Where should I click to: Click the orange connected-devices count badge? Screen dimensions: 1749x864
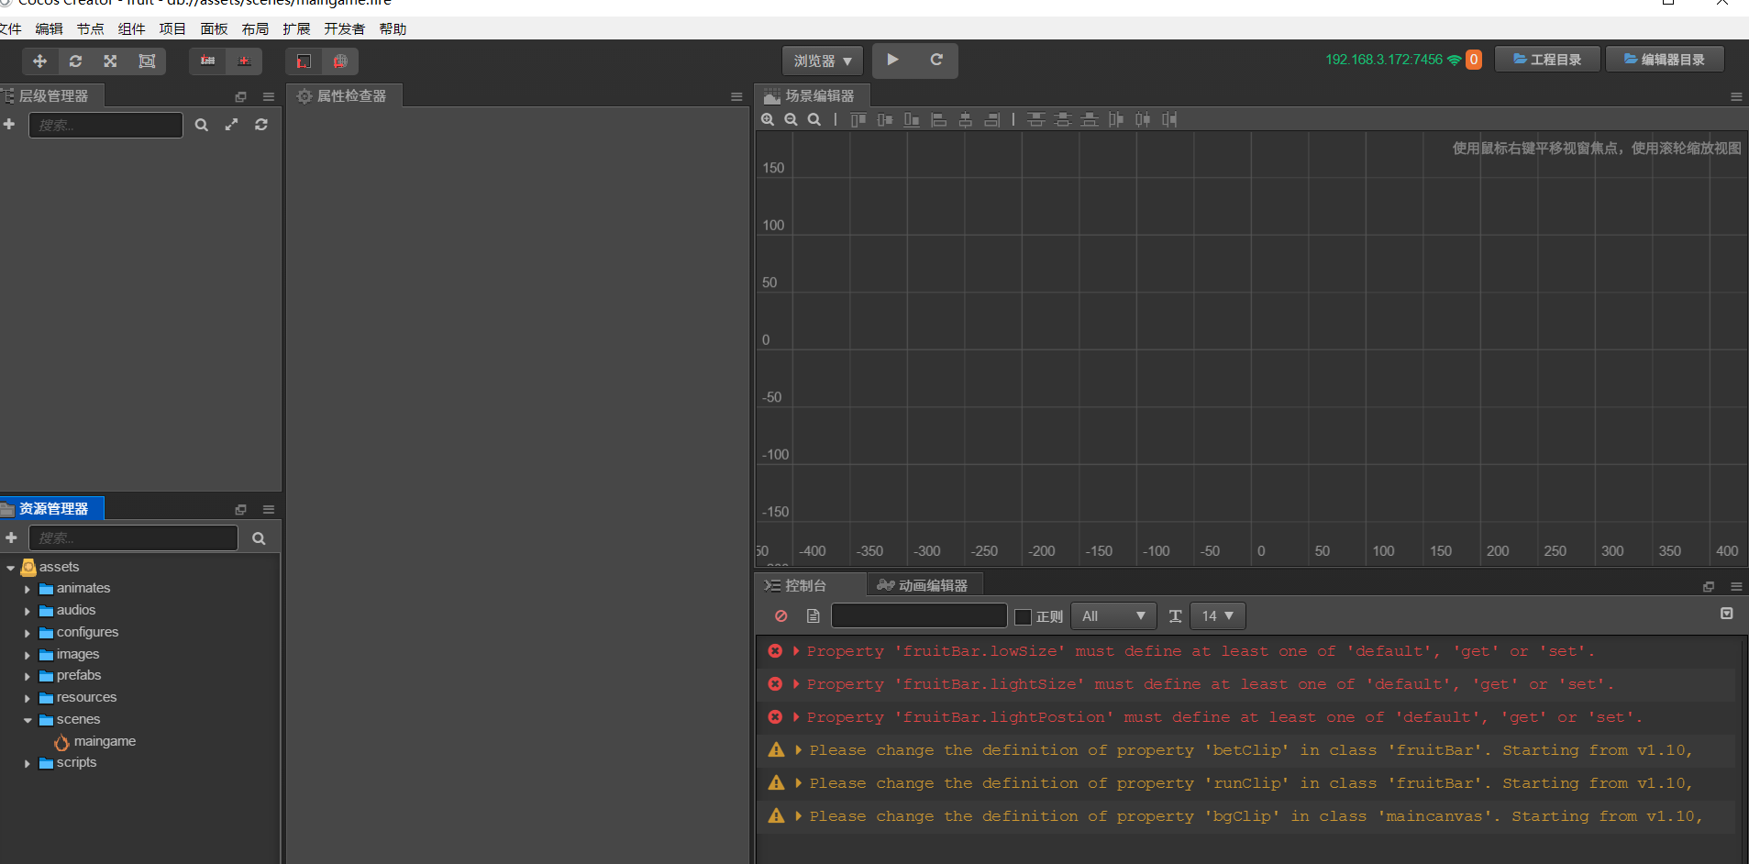point(1474,60)
